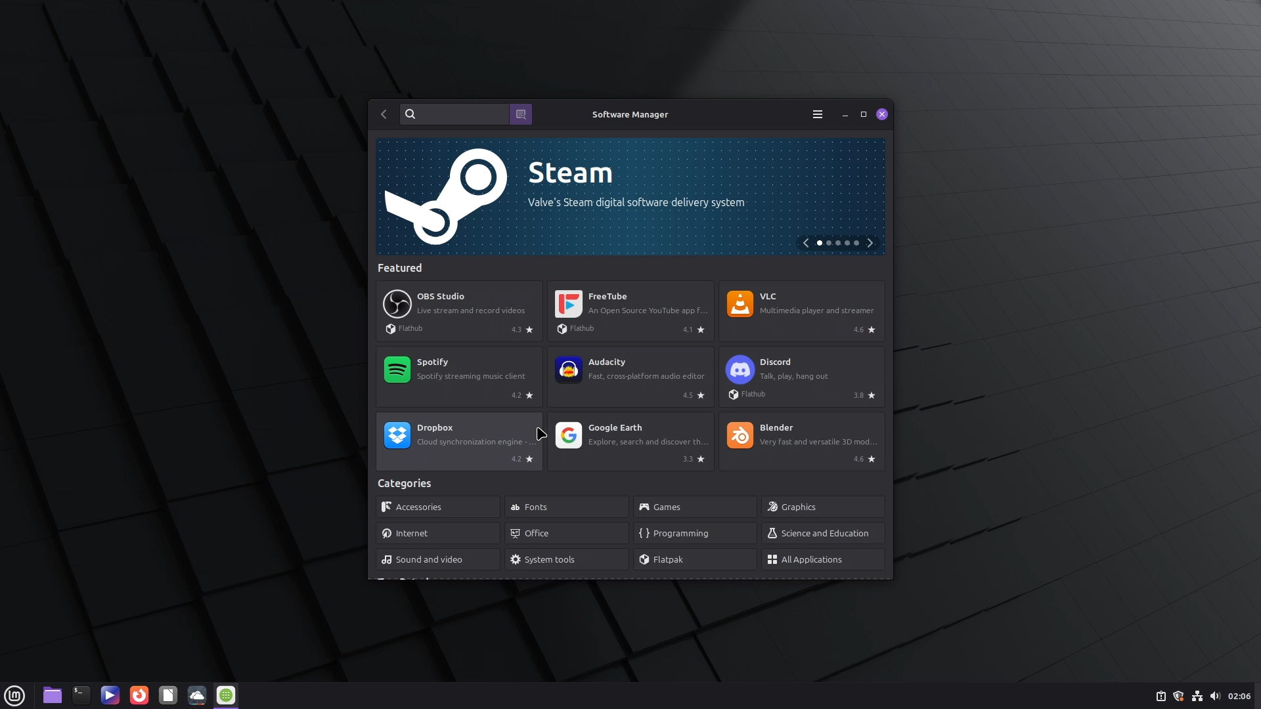
Task: Advance banner with right chevron
Action: (870, 243)
